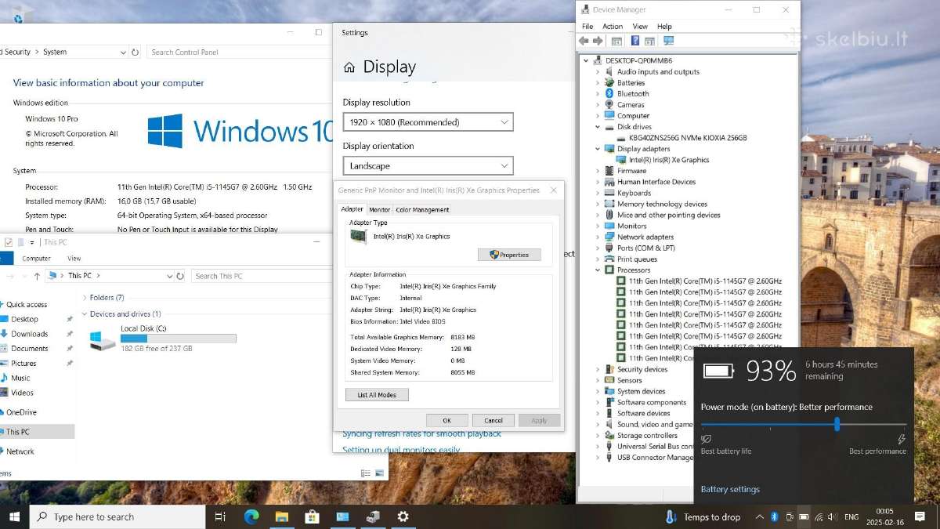Click the Up arrow in This PC window
Screen dimensions: 940x529
click(x=37, y=276)
